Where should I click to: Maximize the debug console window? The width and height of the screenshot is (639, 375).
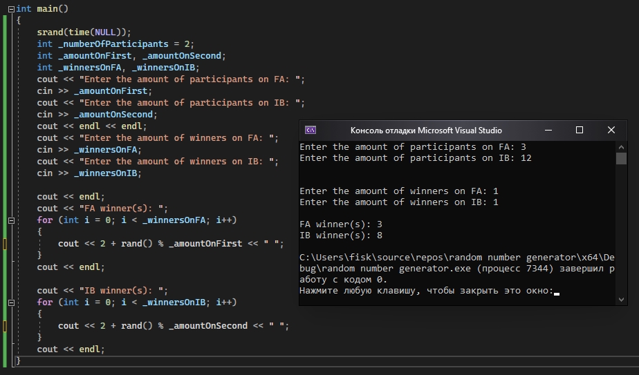click(x=580, y=130)
